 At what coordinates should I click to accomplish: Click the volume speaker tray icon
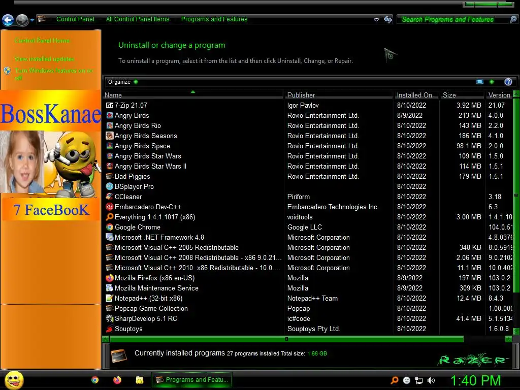(431, 380)
